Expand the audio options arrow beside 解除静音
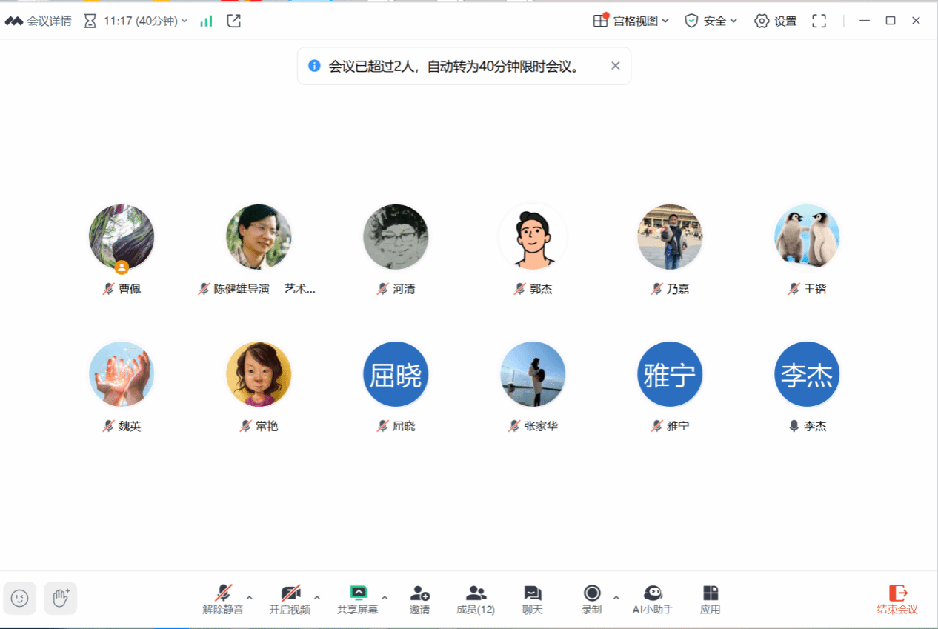 250,597
